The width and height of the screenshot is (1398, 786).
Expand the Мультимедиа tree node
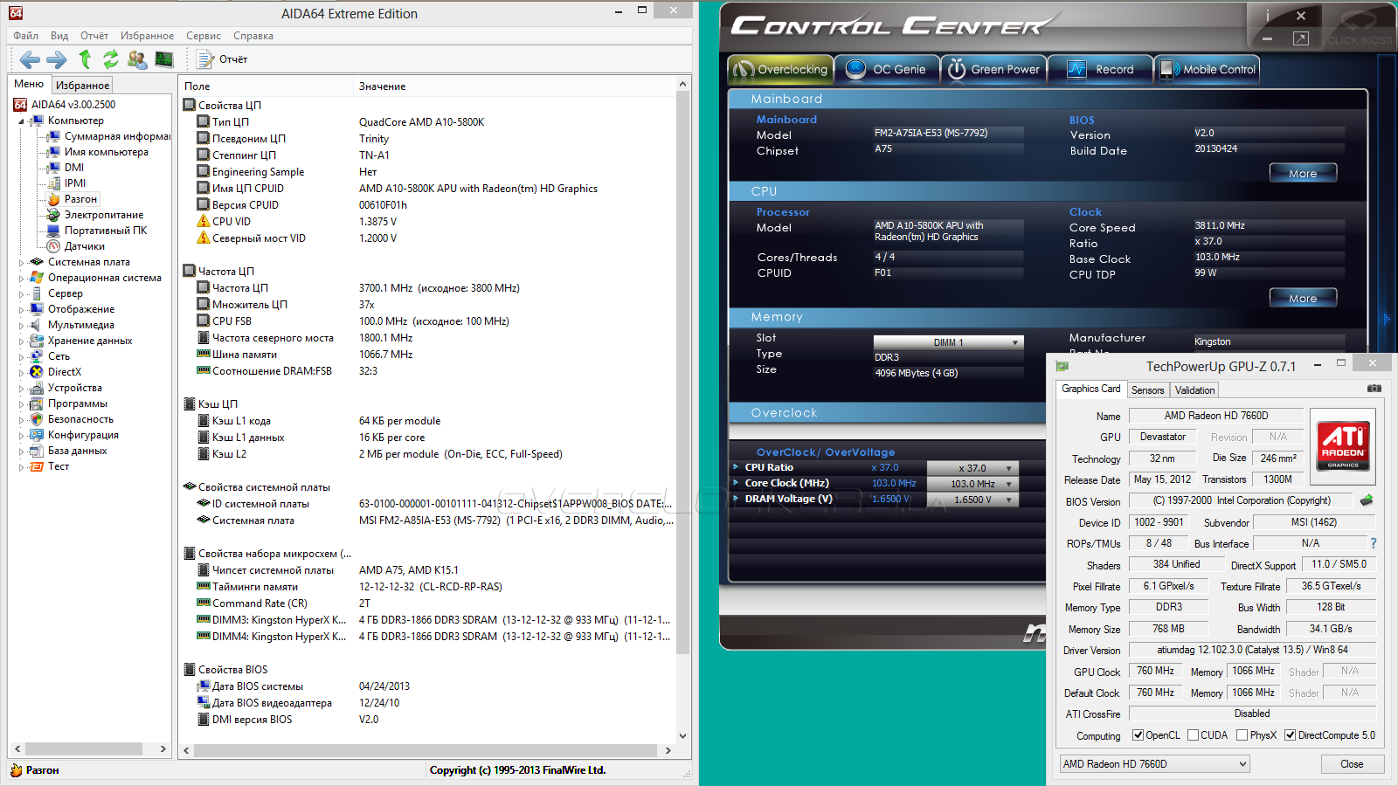tap(21, 325)
